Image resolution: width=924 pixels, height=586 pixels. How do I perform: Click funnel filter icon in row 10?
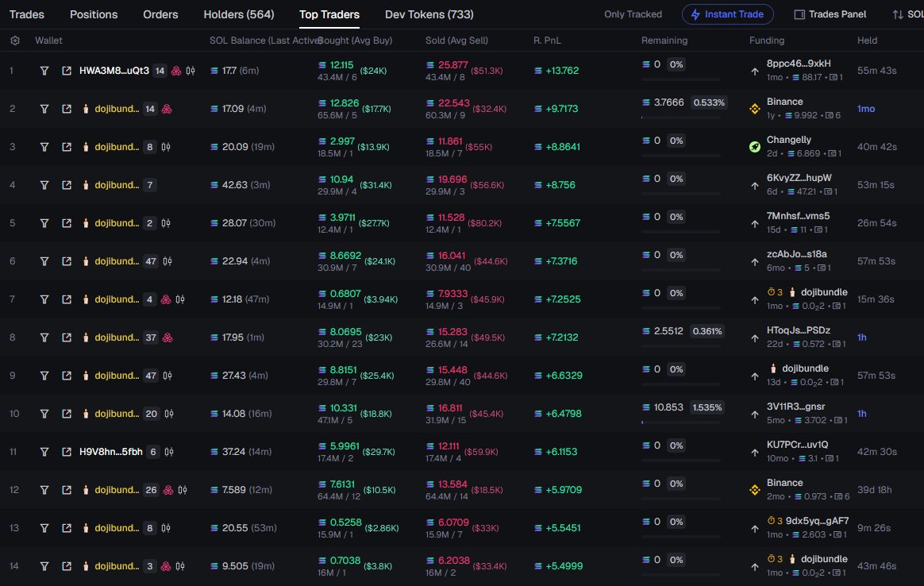coord(44,414)
